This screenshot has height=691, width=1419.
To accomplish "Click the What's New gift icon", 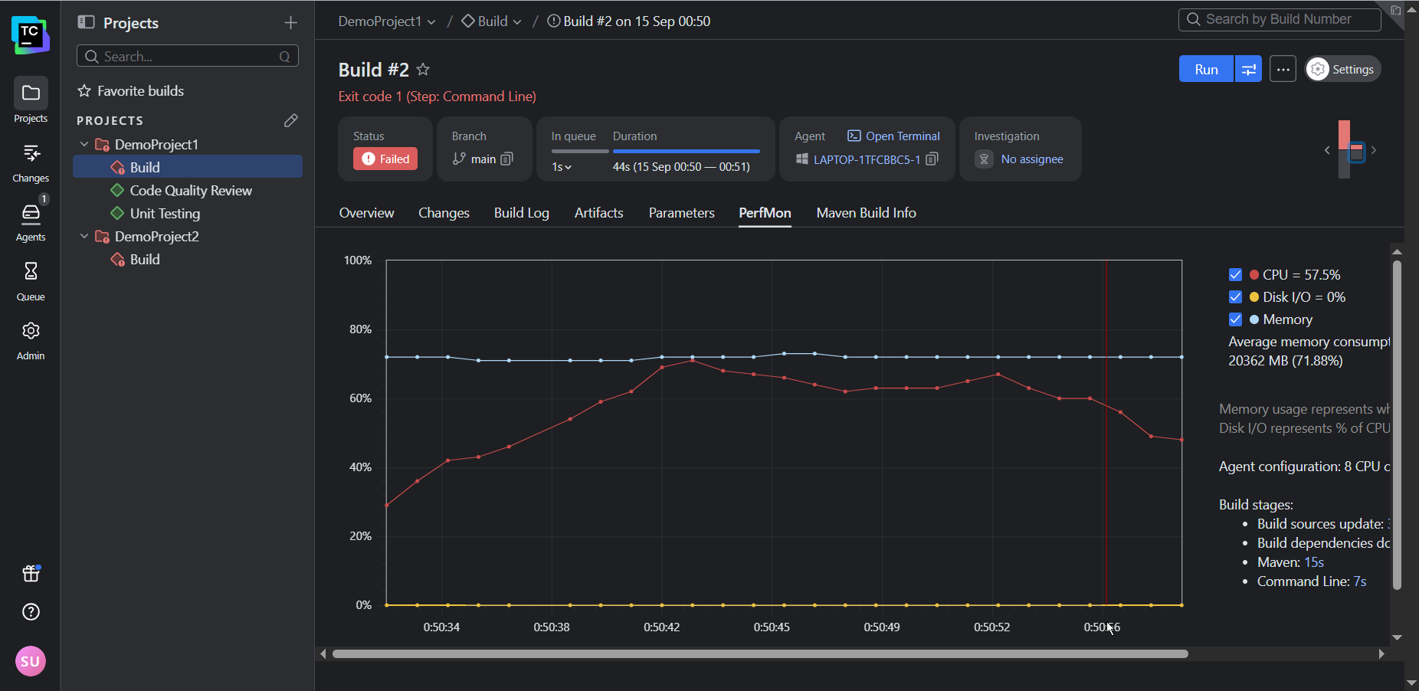I will point(31,573).
